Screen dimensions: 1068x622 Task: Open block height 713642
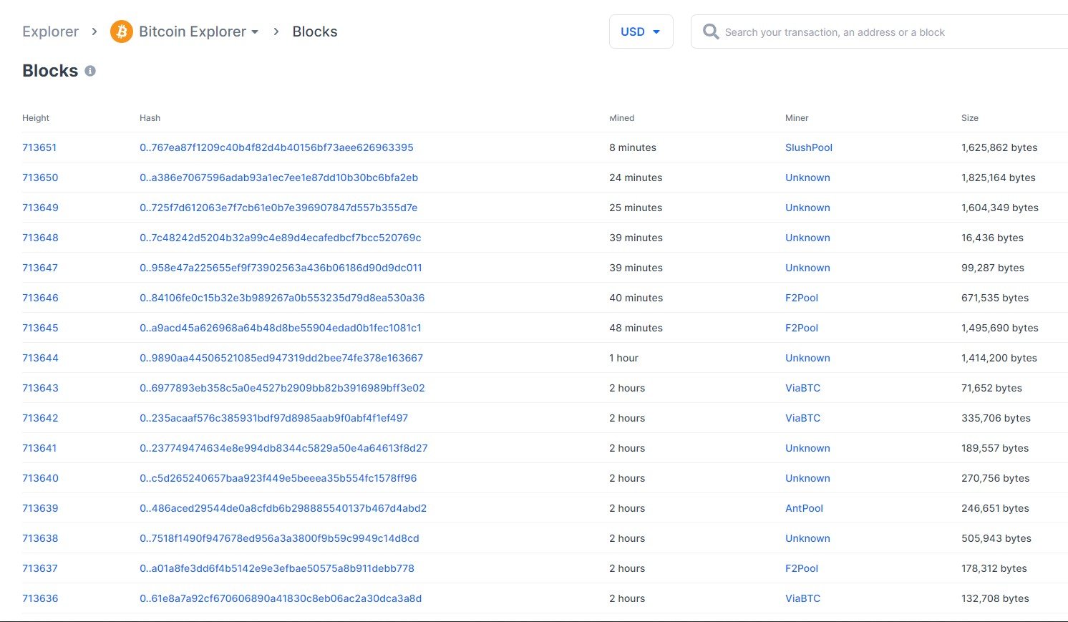coord(40,418)
